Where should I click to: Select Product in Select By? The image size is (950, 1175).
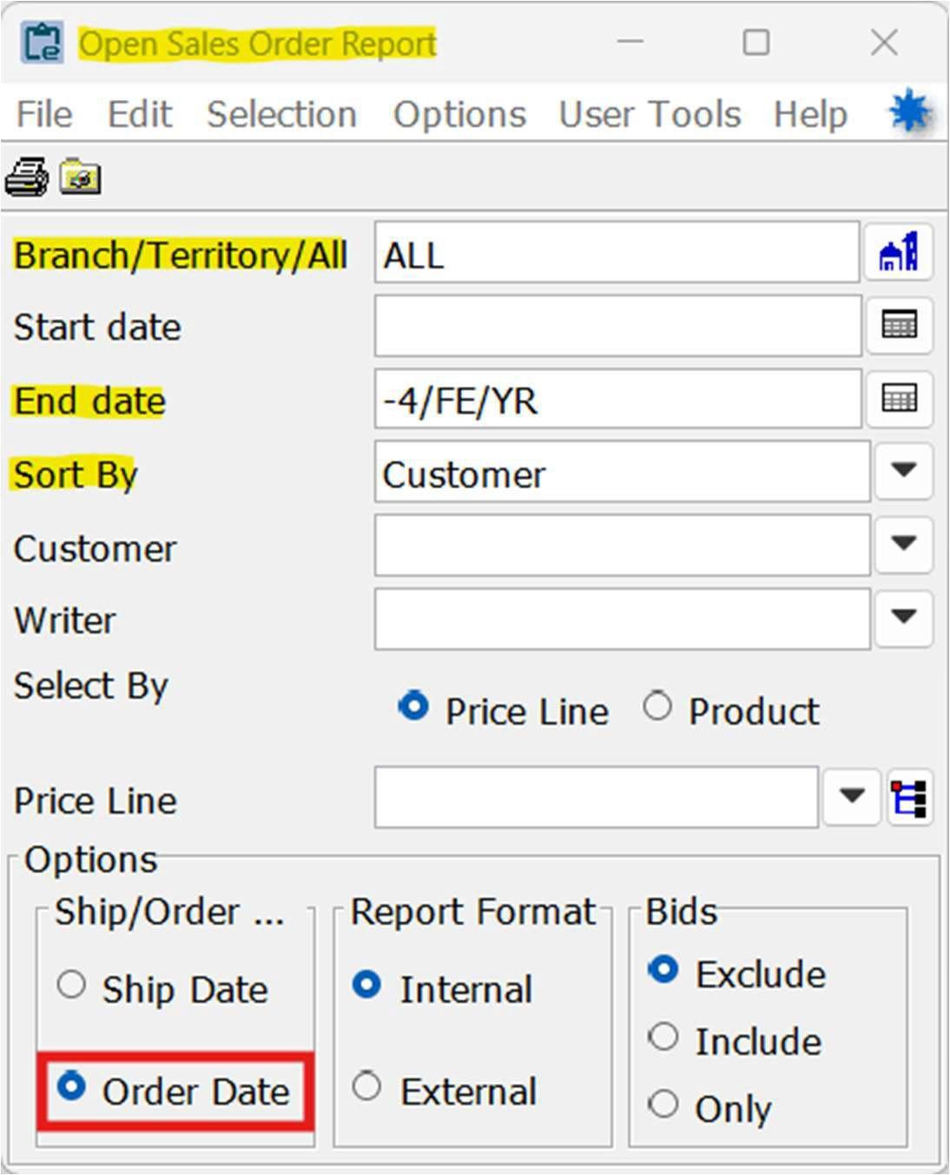[657, 707]
